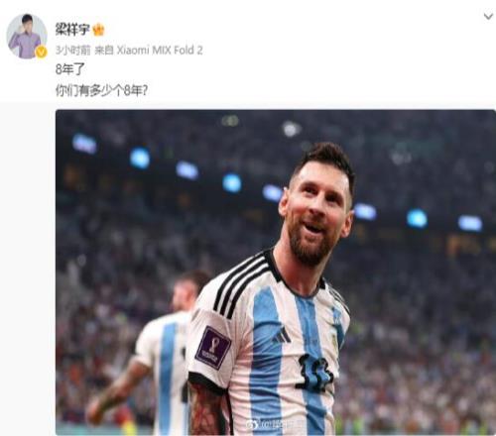This screenshot has height=436, width=496.
Task: Click the yellow V verified badge
Action: point(41,52)
